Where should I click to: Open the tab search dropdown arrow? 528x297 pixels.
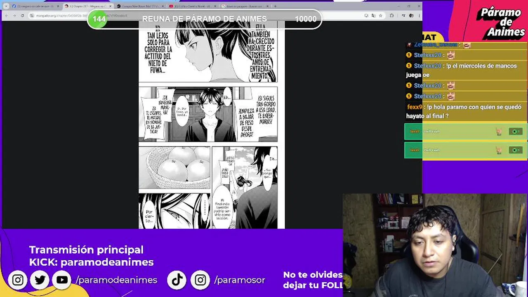6,6
